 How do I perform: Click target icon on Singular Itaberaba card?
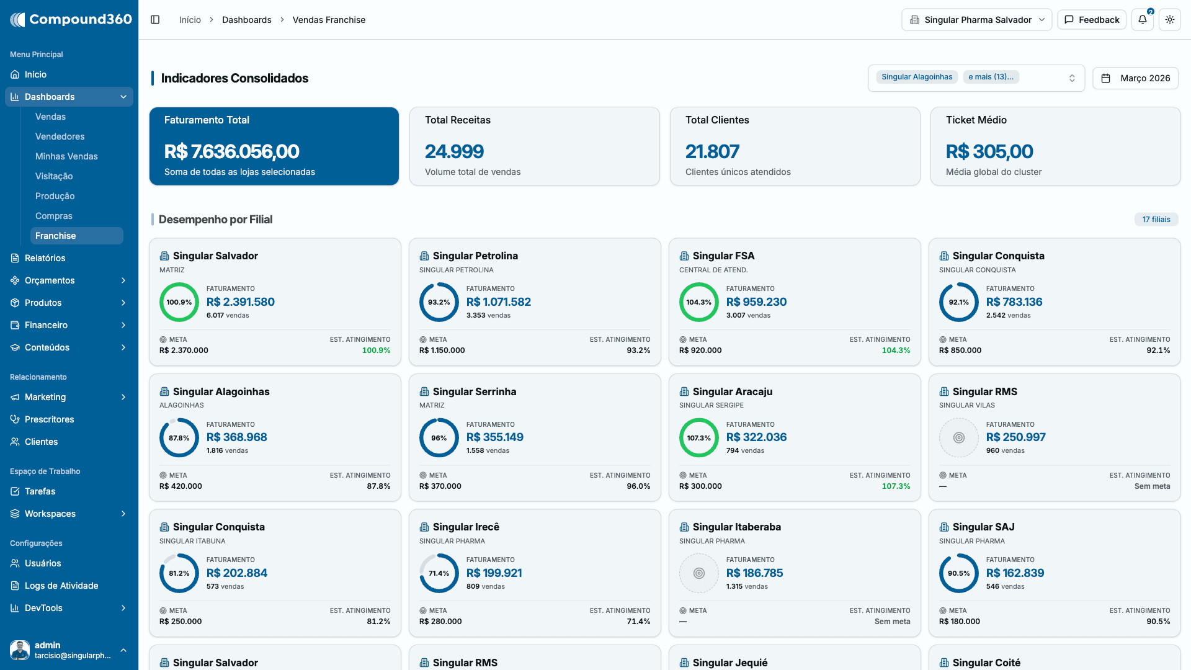pos(699,573)
